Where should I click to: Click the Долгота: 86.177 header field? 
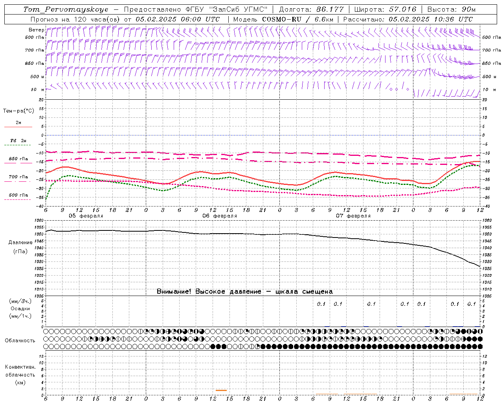tap(311, 9)
